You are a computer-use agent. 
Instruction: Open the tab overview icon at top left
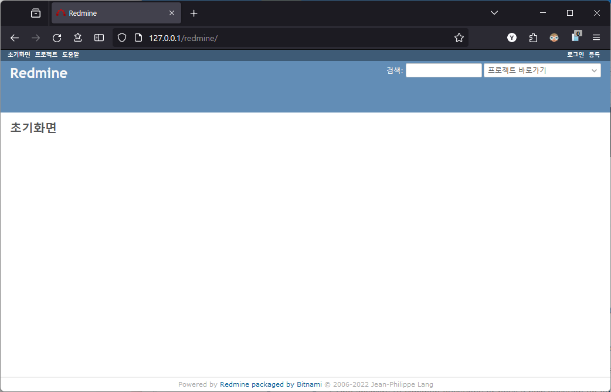pyautogui.click(x=36, y=13)
